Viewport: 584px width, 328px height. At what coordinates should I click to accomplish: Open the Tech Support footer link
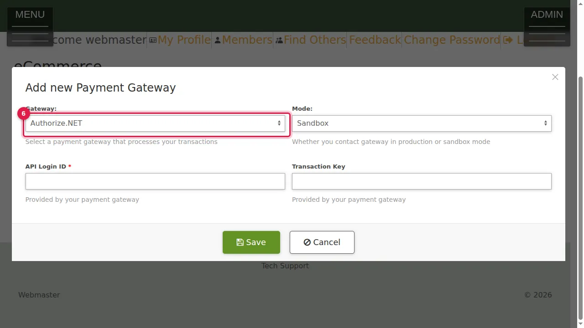[x=285, y=266]
